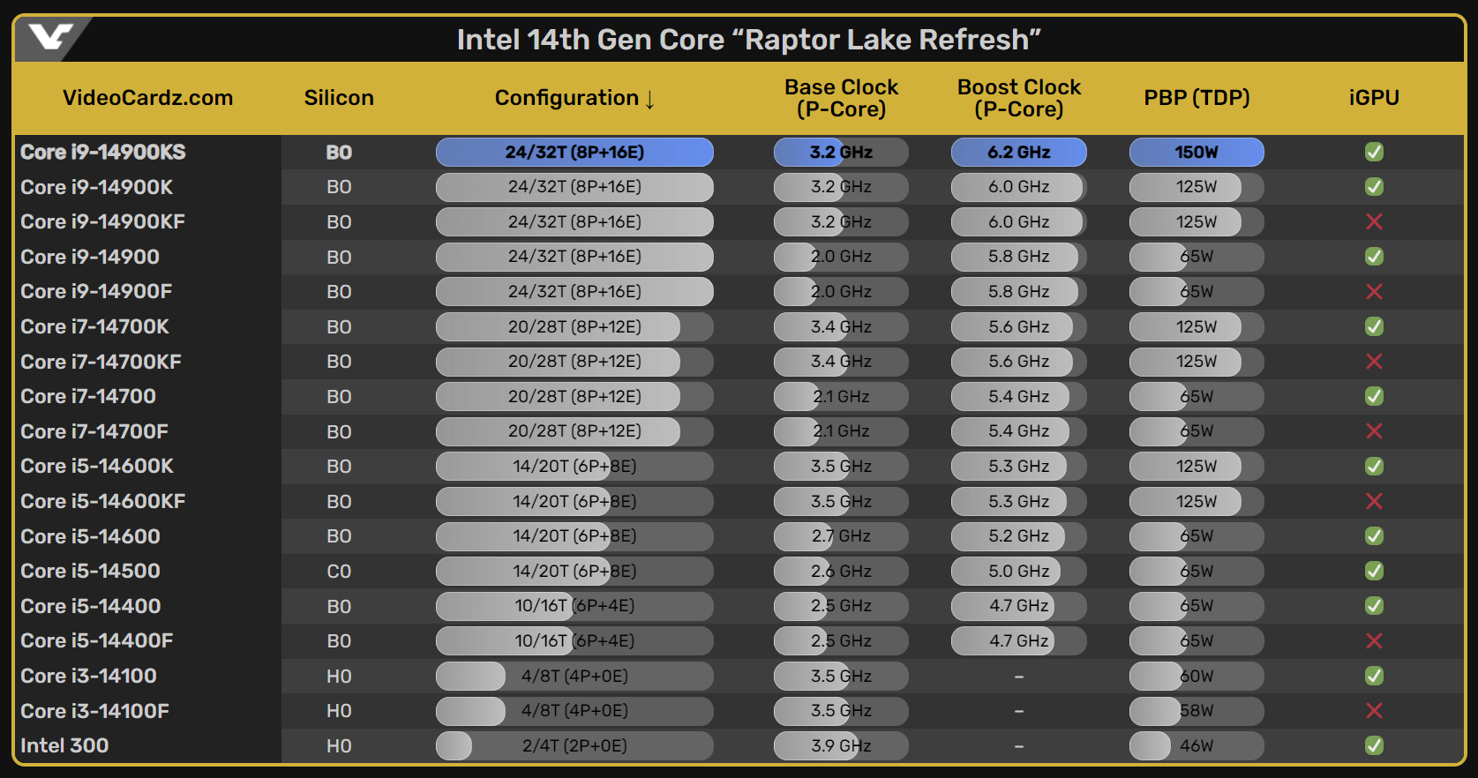Click the 58W PBP cell
Screen dimensions: 1478x778
tap(1197, 710)
